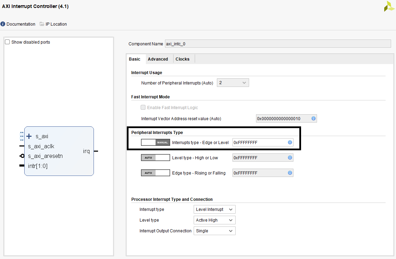Screen dimensions: 396x259
Task: Open the Documentation info icon
Action: 3,24
